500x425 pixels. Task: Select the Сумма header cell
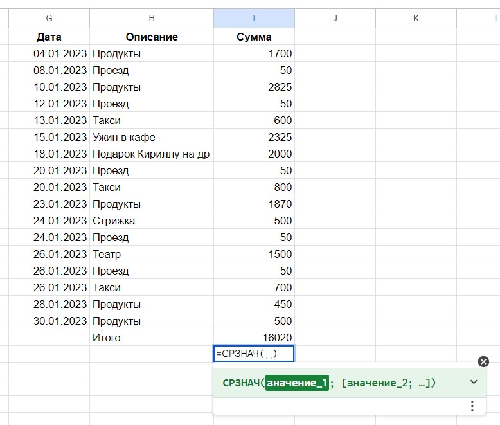click(x=254, y=37)
